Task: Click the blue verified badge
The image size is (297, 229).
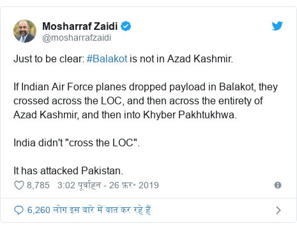Action: pyautogui.click(x=126, y=26)
